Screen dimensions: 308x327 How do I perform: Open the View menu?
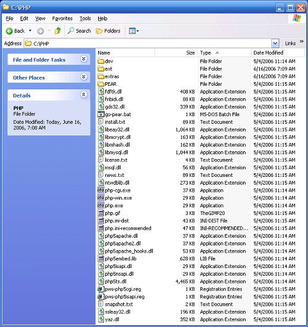[x=40, y=18]
